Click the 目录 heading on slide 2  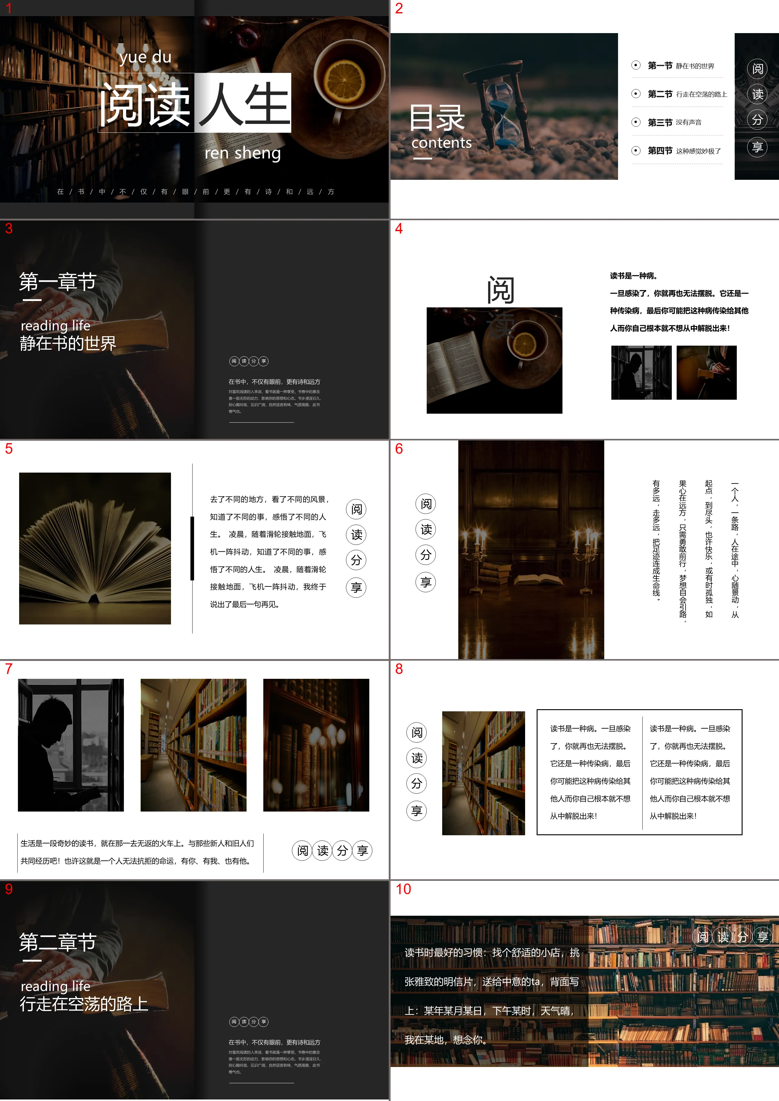pos(437,118)
